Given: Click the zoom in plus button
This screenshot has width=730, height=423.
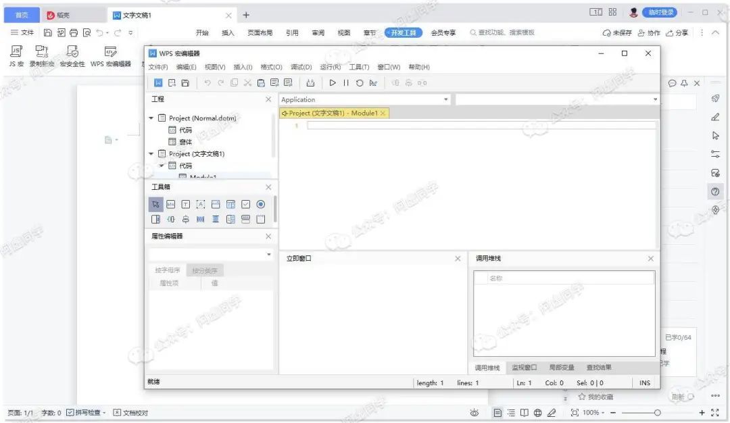Looking at the screenshot, I should click(702, 413).
